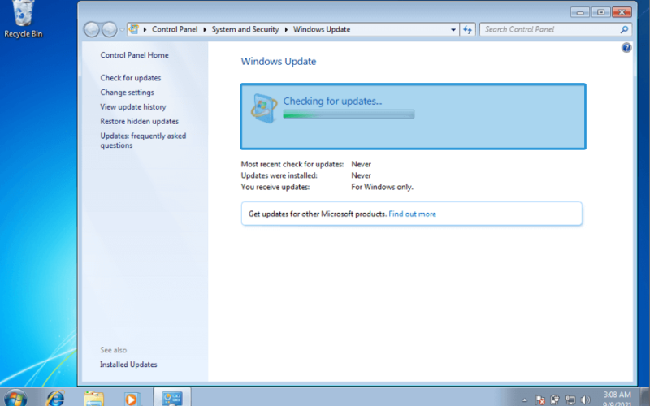Close the Windows Update window

[622, 12]
